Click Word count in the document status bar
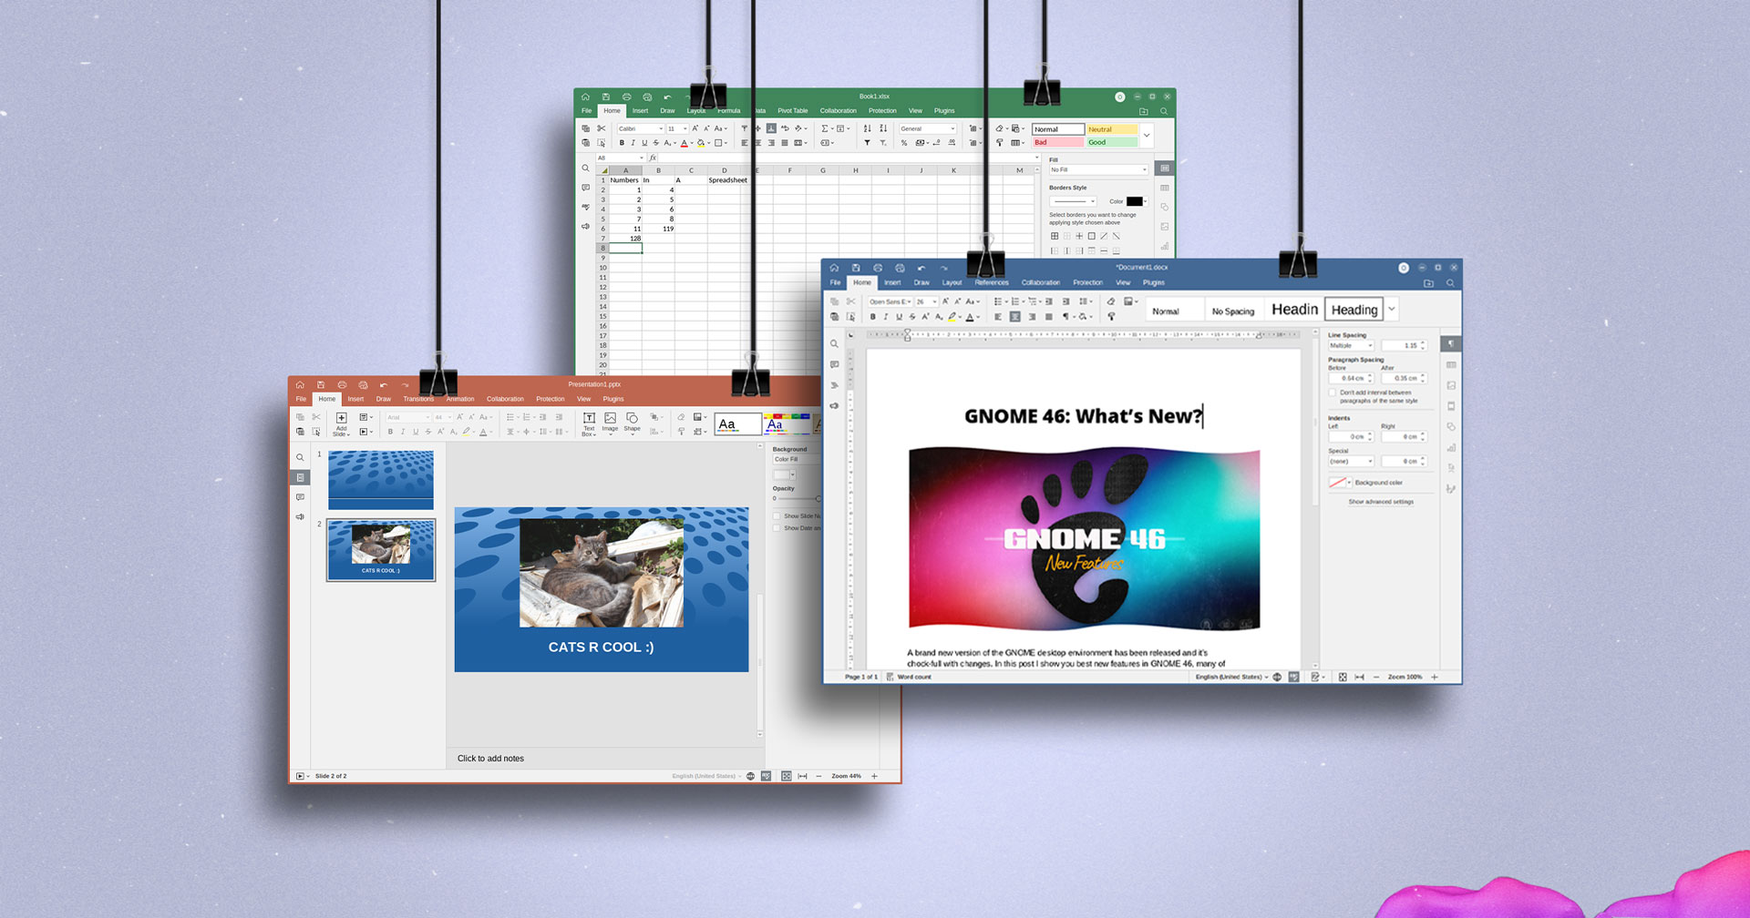 click(x=914, y=677)
